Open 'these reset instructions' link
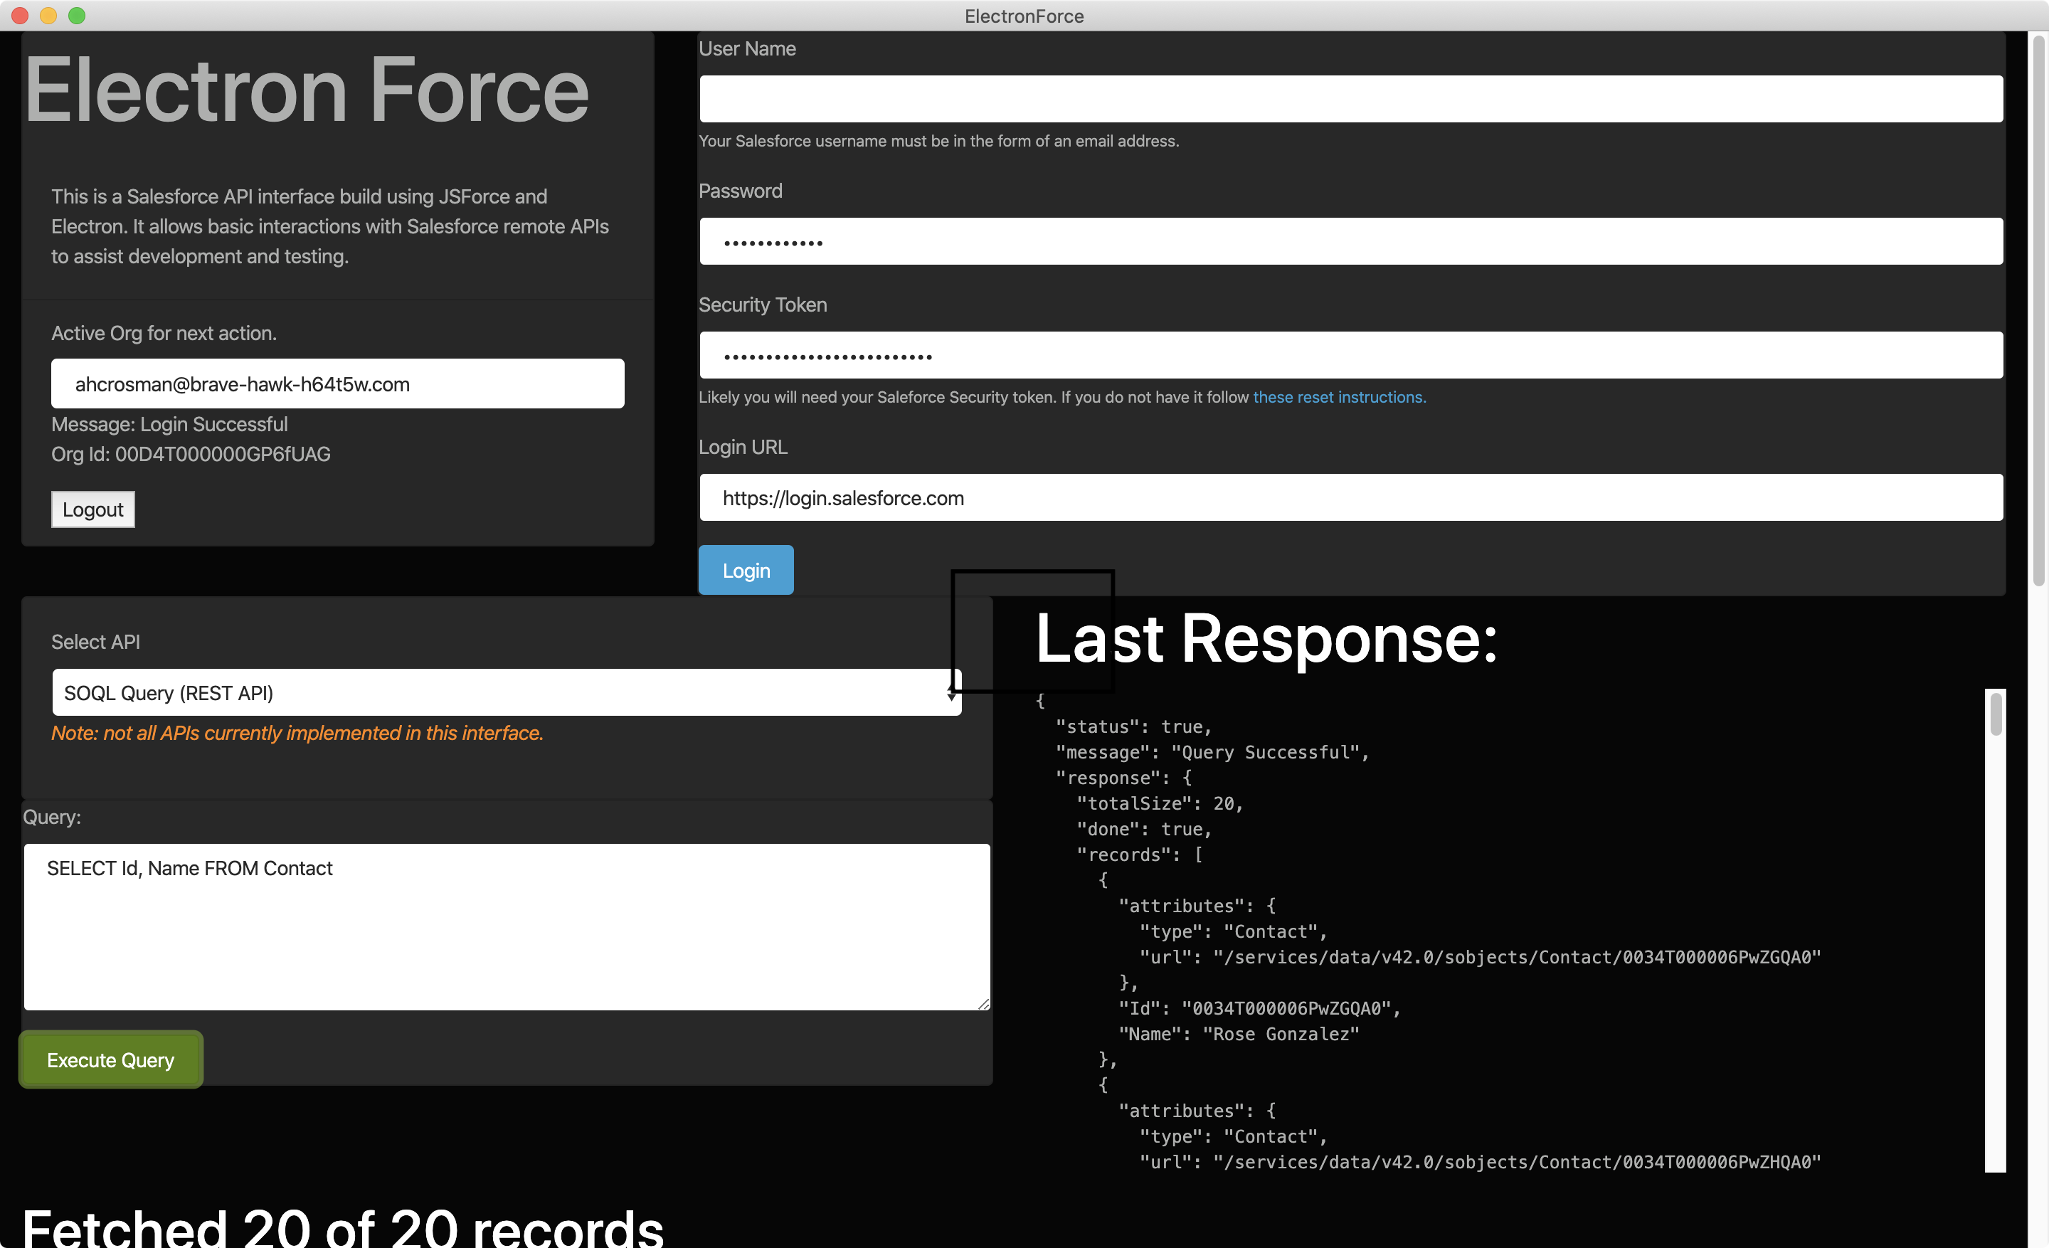The image size is (2049, 1248). 1338,398
